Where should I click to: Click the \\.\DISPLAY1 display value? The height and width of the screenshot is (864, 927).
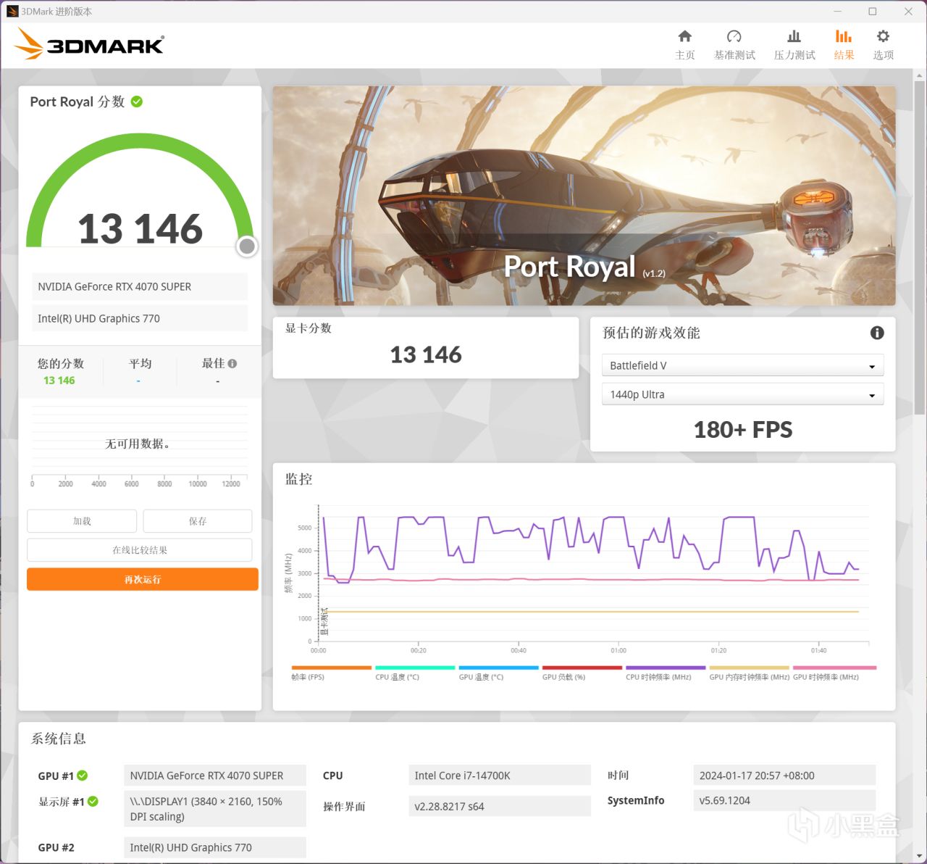pyautogui.click(x=215, y=809)
